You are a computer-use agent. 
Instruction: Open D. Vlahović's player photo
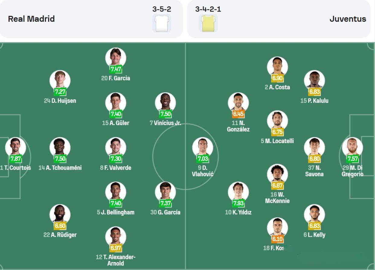point(203,147)
